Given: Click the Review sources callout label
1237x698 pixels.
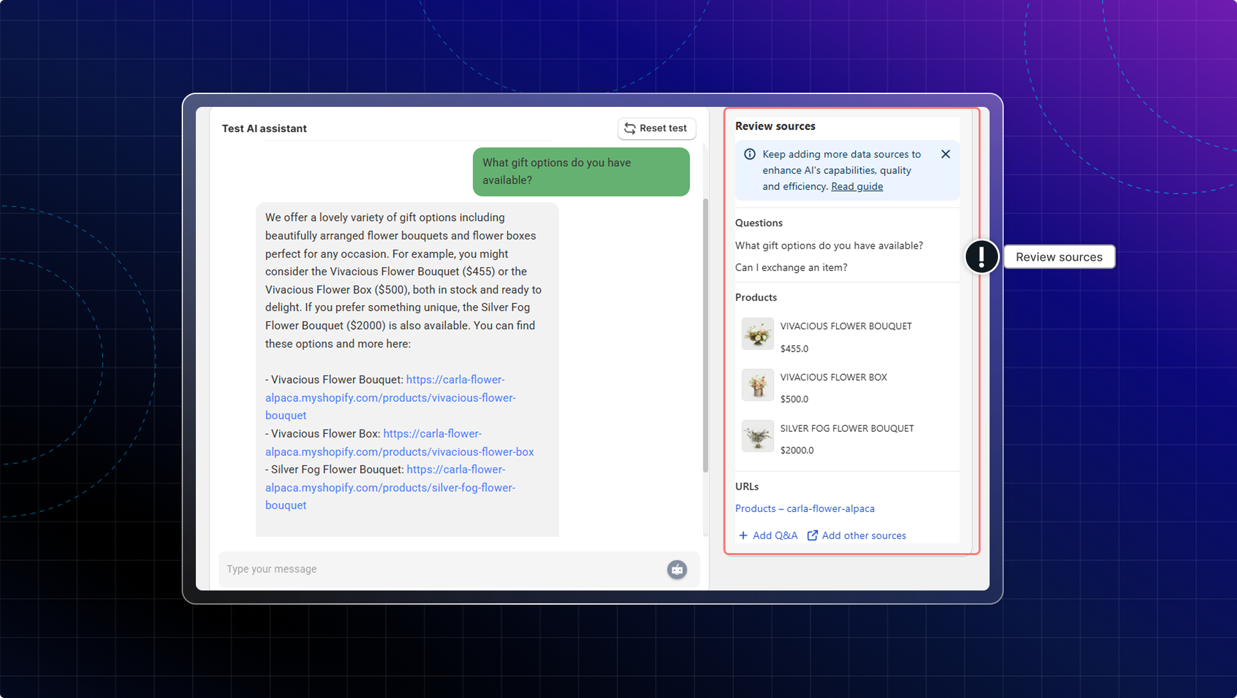Looking at the screenshot, I should [x=1059, y=257].
